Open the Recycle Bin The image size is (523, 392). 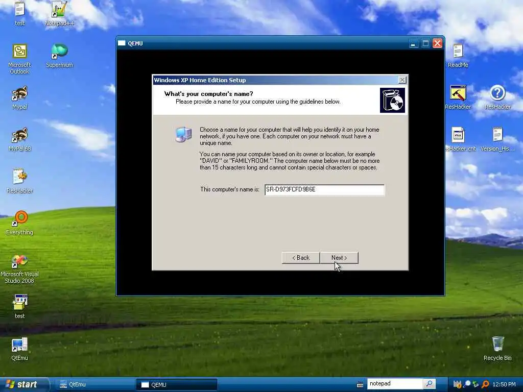pos(497,349)
